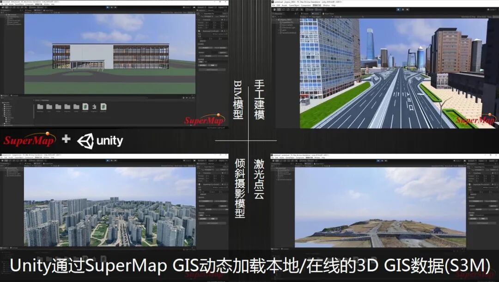Select Rect tool in 手工建模 Unity toolbar
Image resolution: width=499 pixels, height=282 pixels.
(x=293, y=10)
